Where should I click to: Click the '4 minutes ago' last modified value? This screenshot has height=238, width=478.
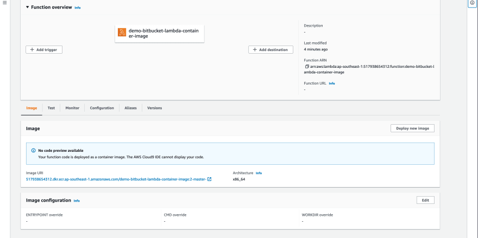click(316, 49)
